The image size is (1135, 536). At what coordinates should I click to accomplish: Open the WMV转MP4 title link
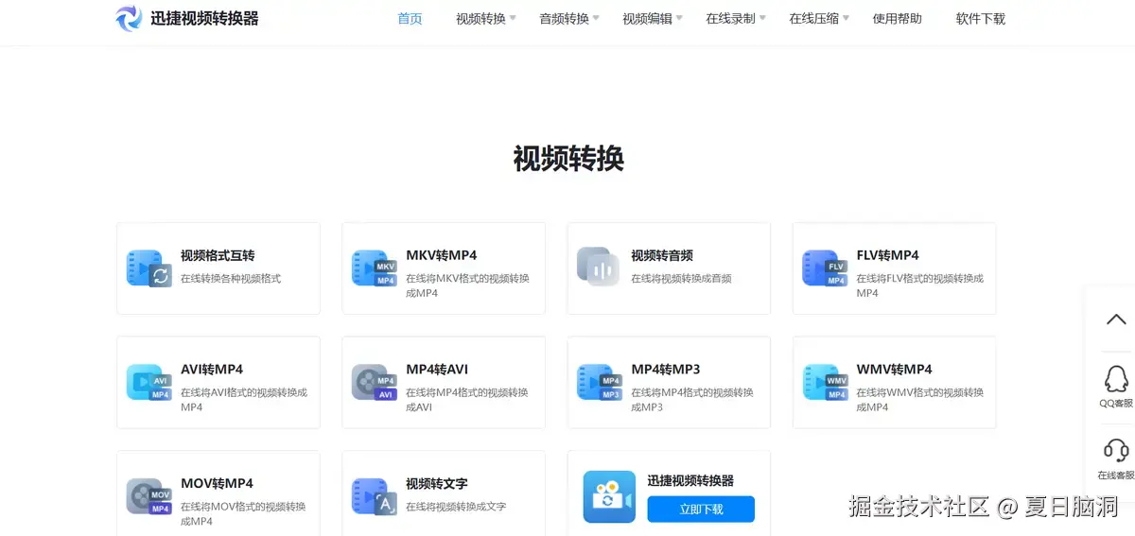894,369
